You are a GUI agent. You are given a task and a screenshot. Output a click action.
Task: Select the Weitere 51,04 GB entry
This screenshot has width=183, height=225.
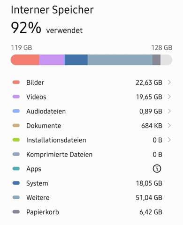[x=91, y=197]
